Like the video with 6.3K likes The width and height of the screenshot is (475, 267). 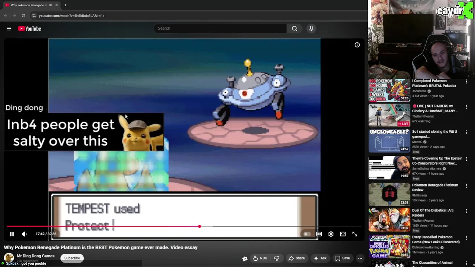[260, 258]
